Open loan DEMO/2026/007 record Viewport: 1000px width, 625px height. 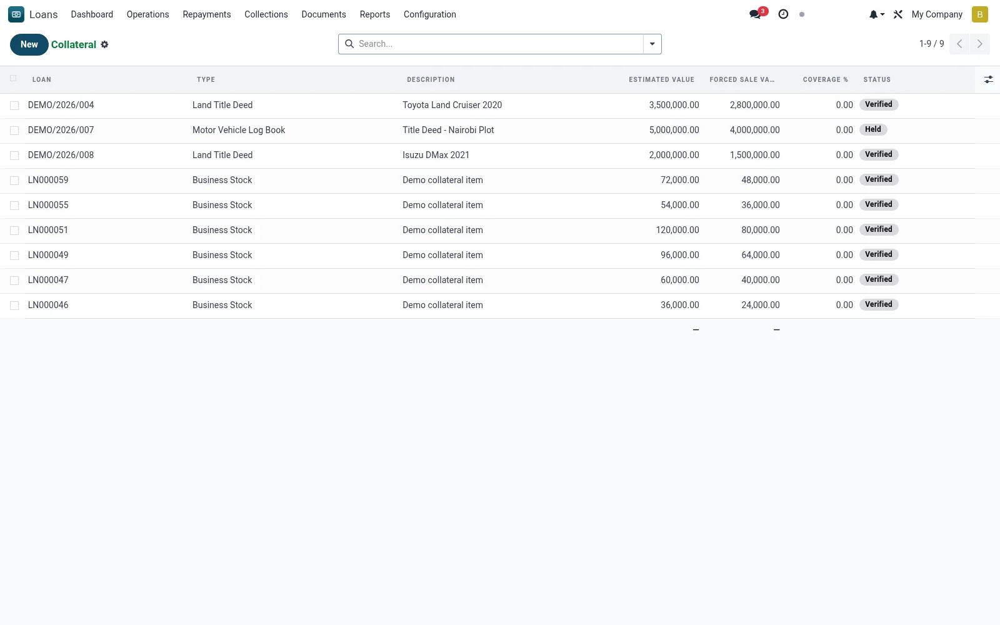pyautogui.click(x=61, y=130)
